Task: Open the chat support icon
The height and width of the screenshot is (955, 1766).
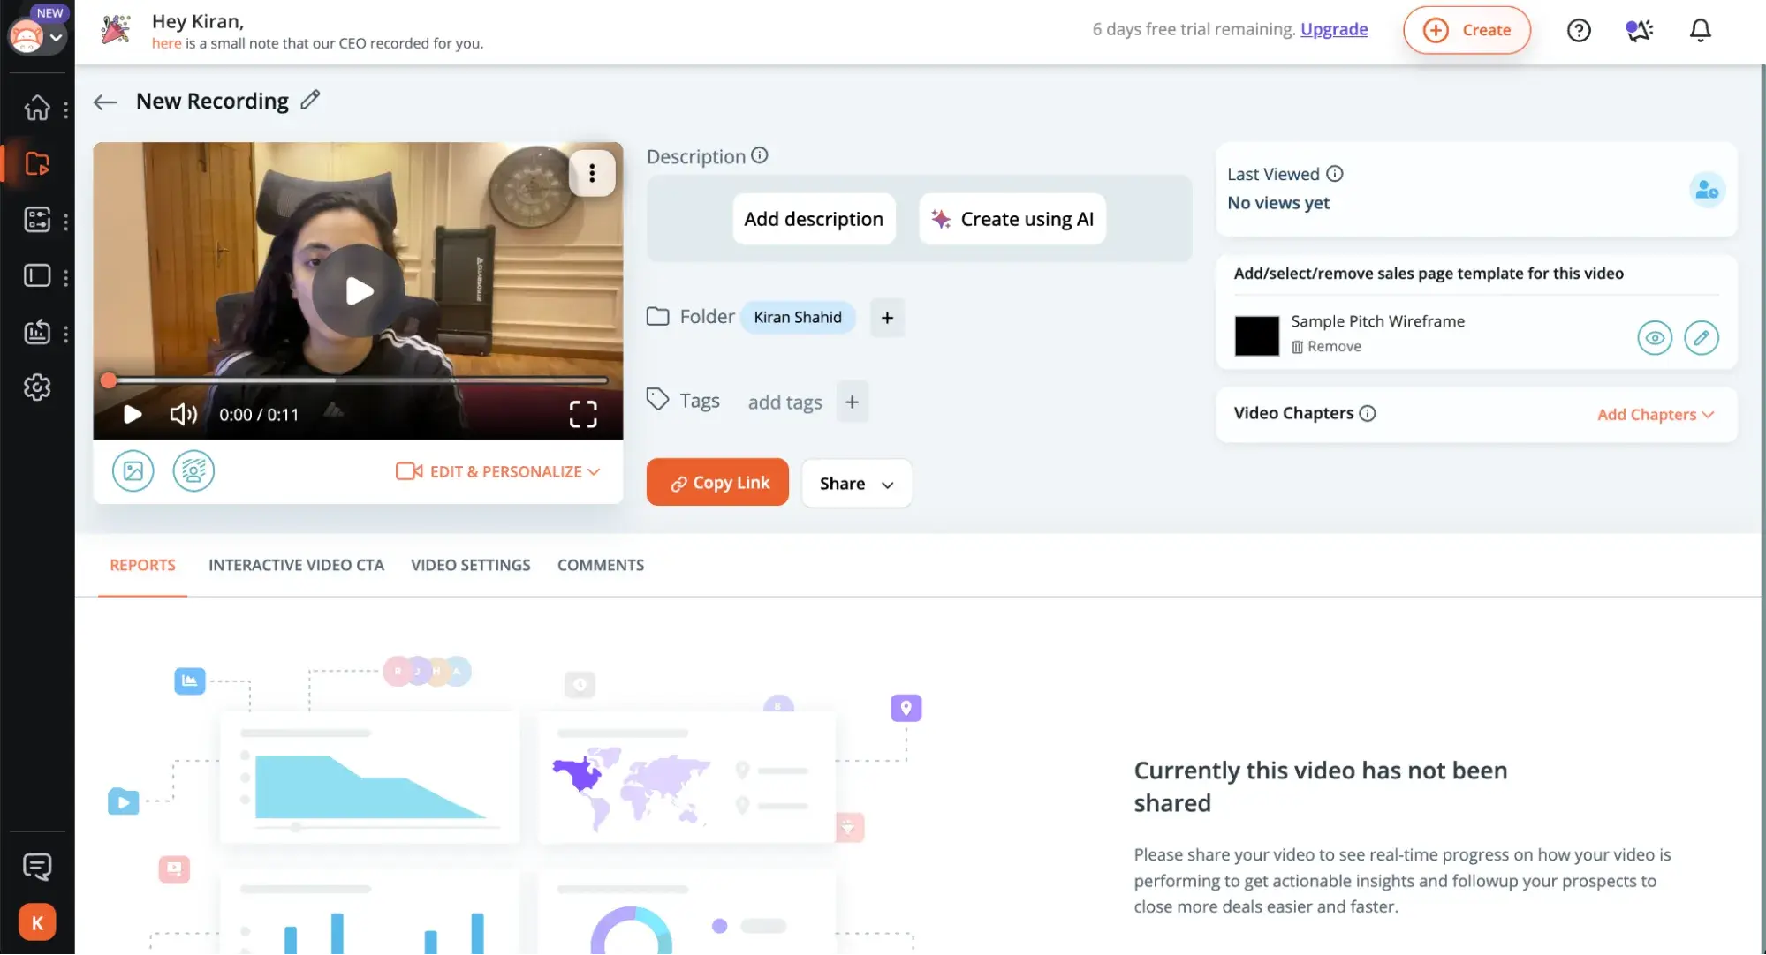Action: pyautogui.click(x=37, y=868)
